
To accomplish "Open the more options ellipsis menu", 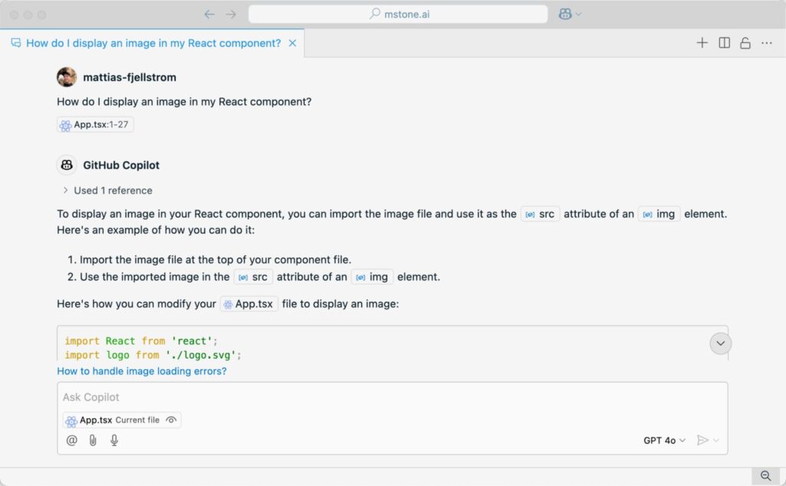I will point(767,43).
